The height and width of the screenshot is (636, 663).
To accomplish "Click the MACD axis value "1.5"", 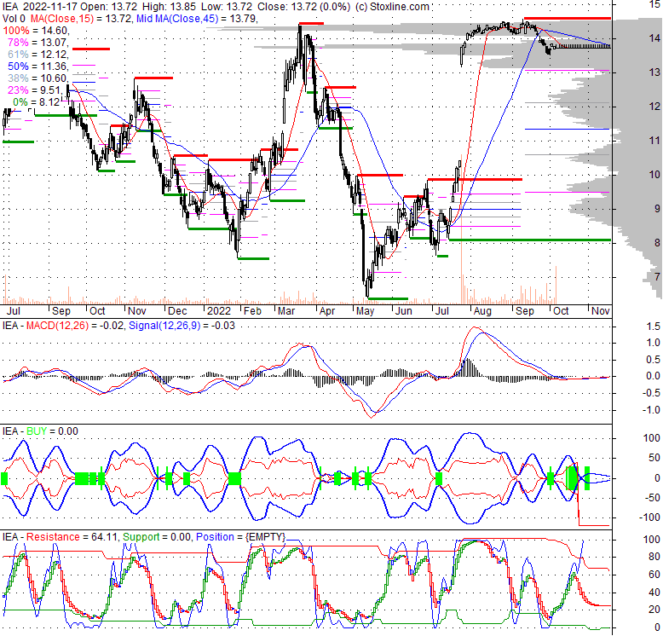I will click(654, 327).
